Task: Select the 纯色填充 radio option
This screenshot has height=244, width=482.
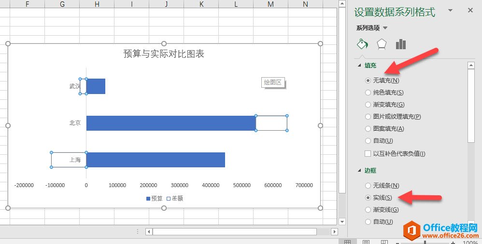Action: [368, 93]
